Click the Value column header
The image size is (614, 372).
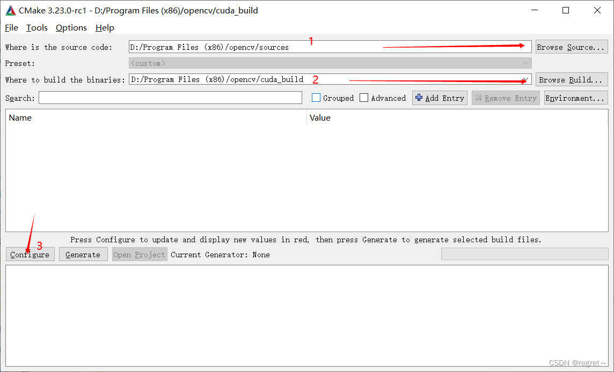[x=457, y=117]
